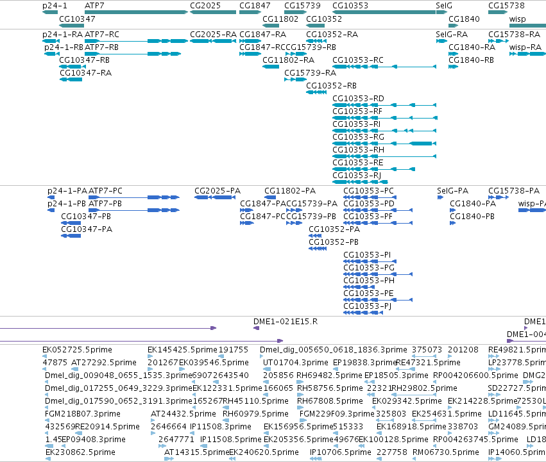The image size is (546, 462).
Task: Select transcript ATP7-RC
Action: 136,41
